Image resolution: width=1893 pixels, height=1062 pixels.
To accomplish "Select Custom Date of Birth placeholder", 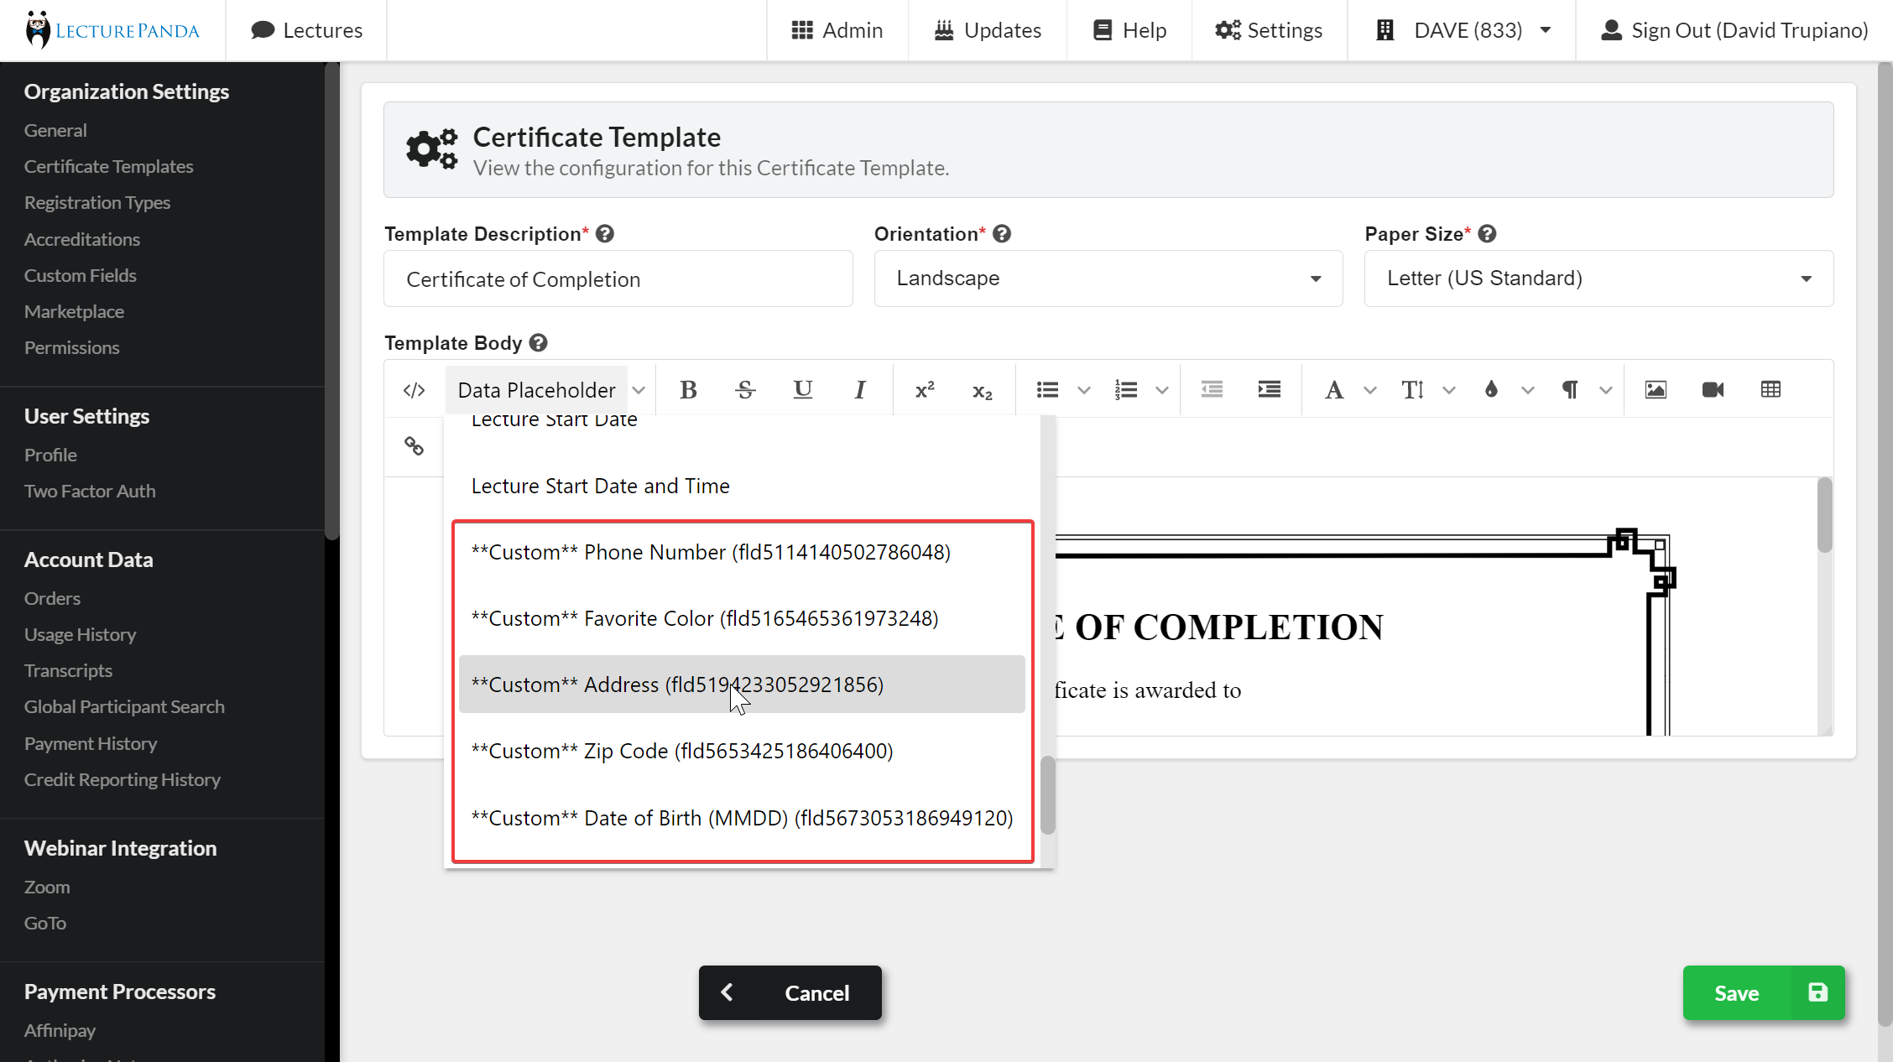I will click(741, 816).
